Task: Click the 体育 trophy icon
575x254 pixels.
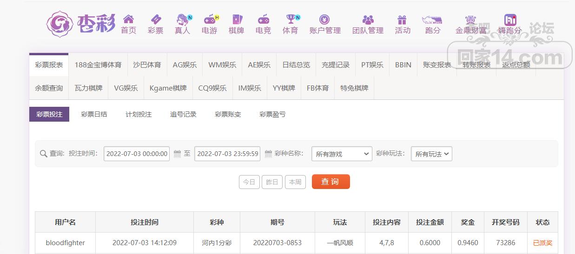Action: coord(291,20)
